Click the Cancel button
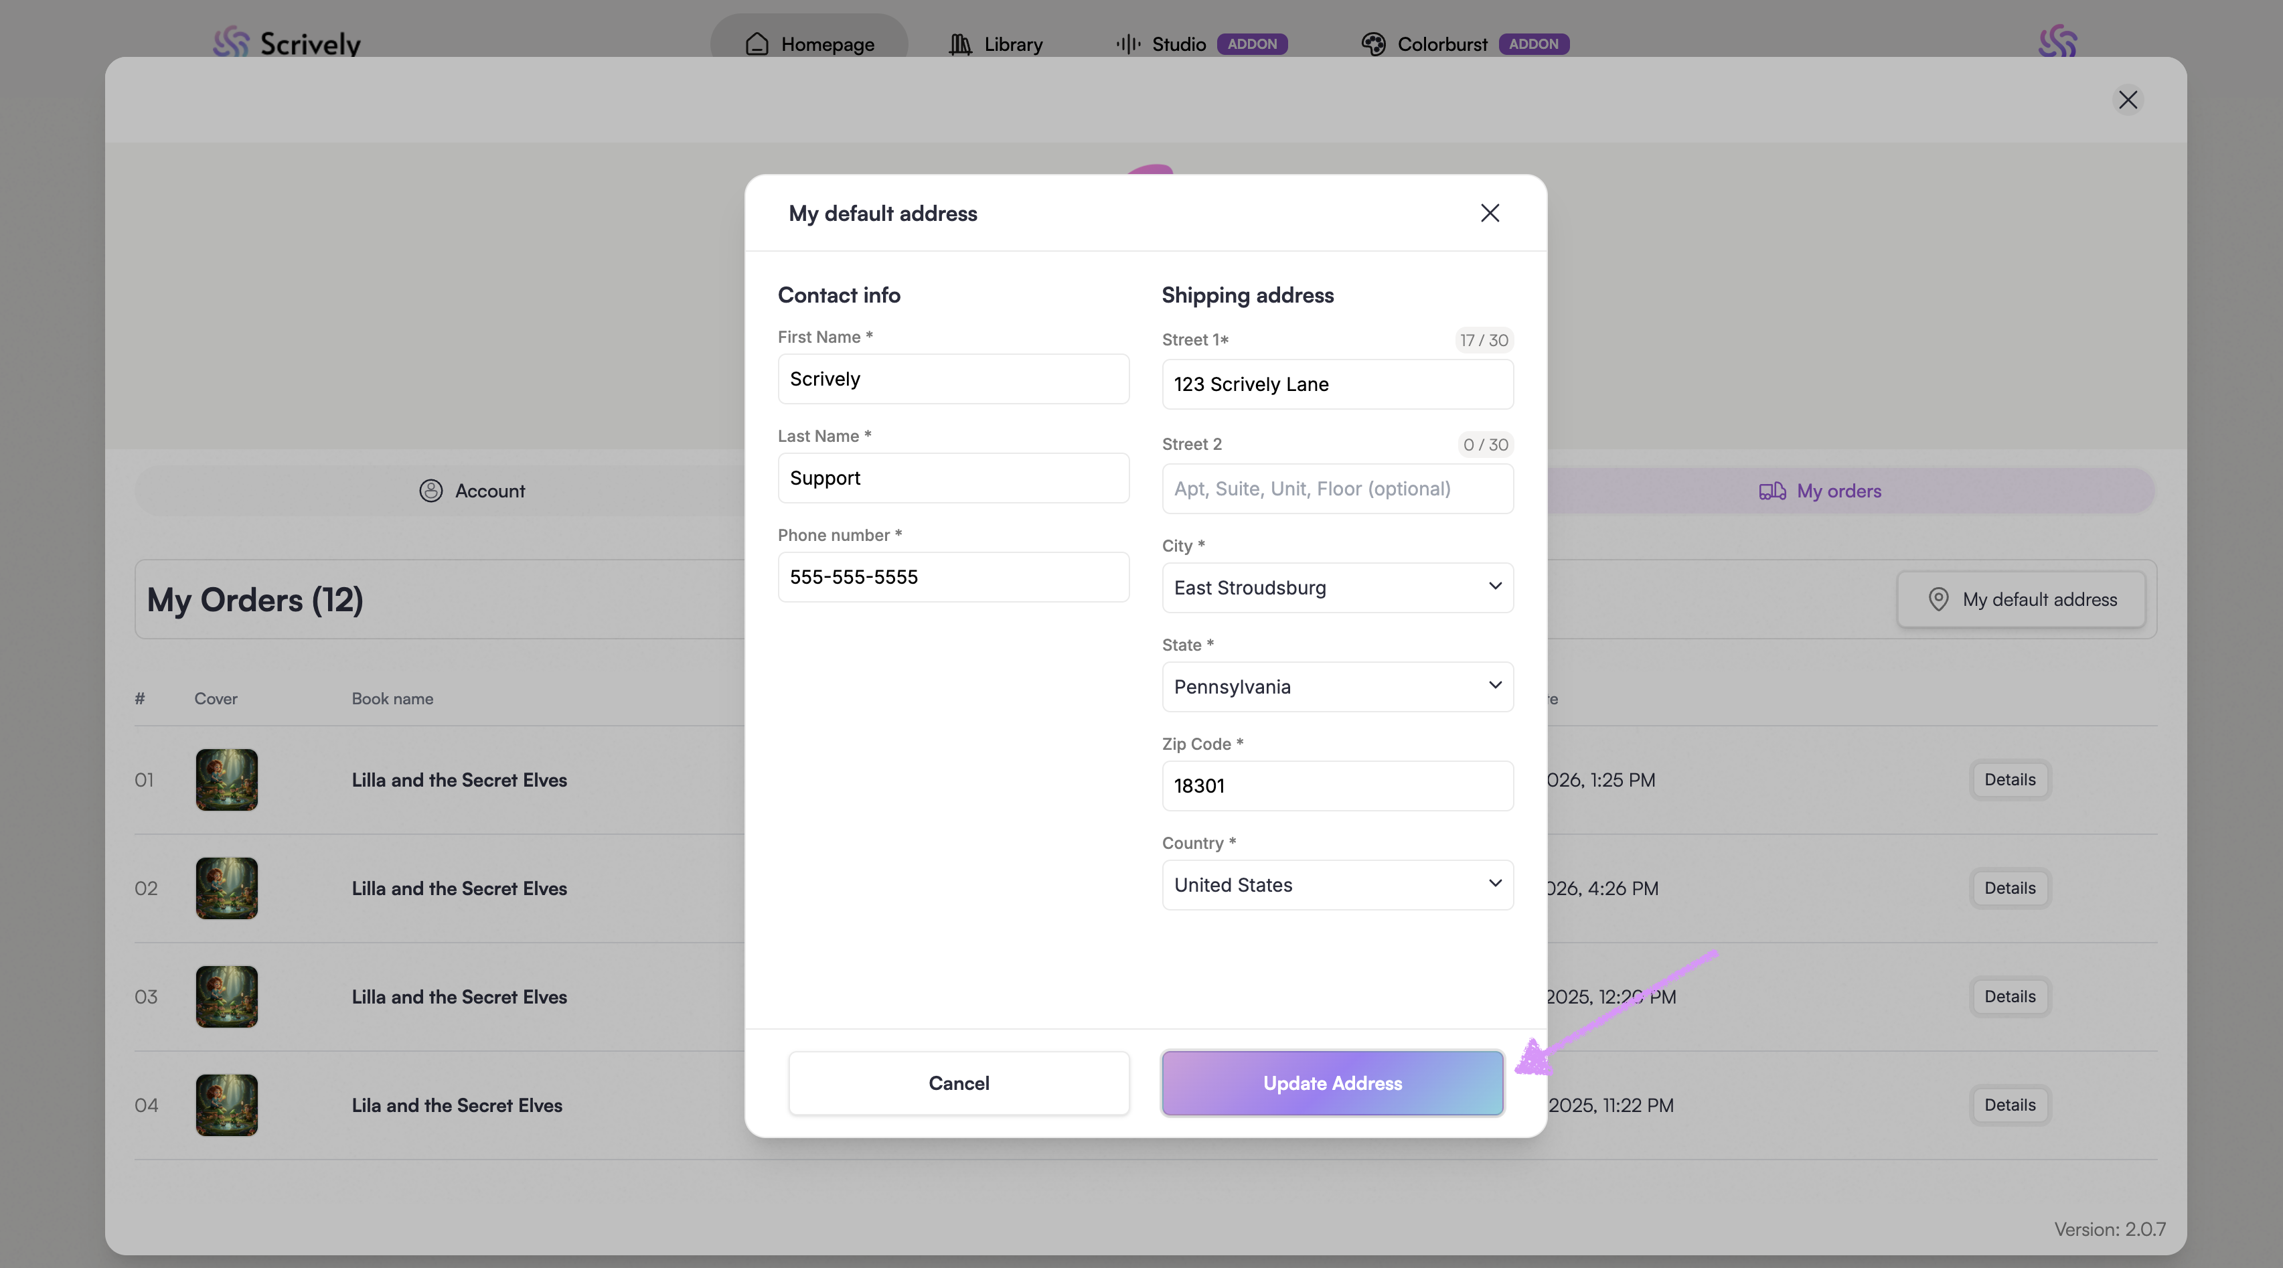The image size is (2283, 1268). (x=958, y=1083)
